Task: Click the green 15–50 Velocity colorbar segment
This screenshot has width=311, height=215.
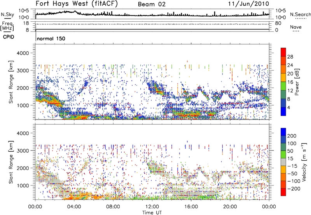Action: [x=283, y=154]
